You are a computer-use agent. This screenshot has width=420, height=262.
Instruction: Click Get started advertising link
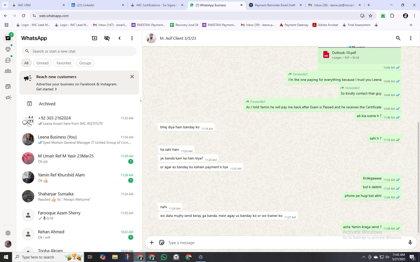[46, 89]
